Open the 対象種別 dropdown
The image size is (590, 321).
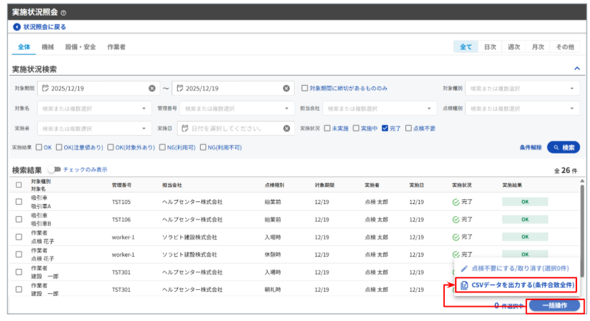522,89
